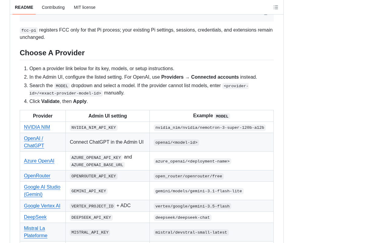Click the AZURE_OPENAI_BASE_URL code text
Viewport: 388px width, 243px height.
97,165
